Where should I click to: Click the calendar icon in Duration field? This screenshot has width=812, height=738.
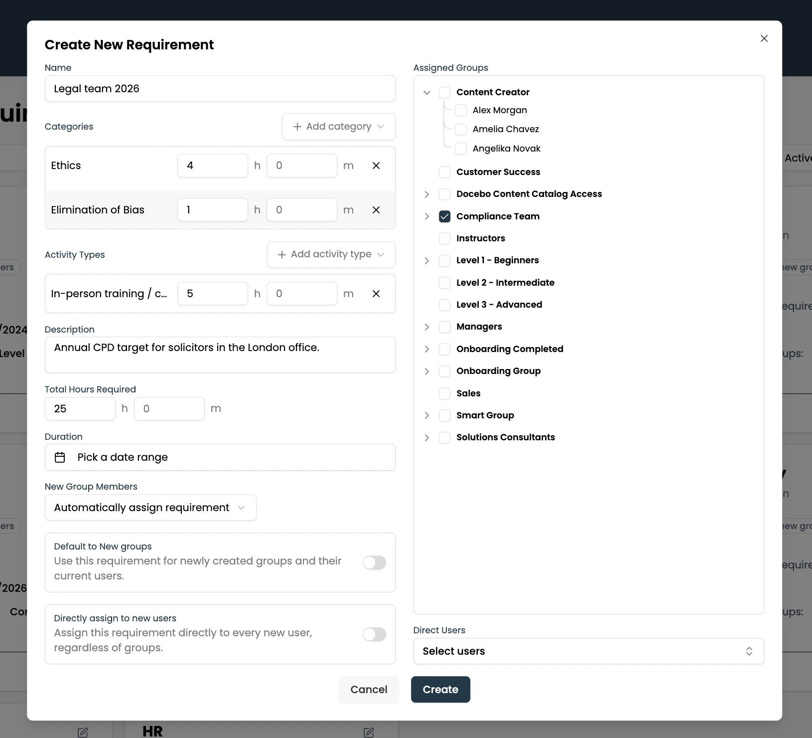(x=60, y=457)
